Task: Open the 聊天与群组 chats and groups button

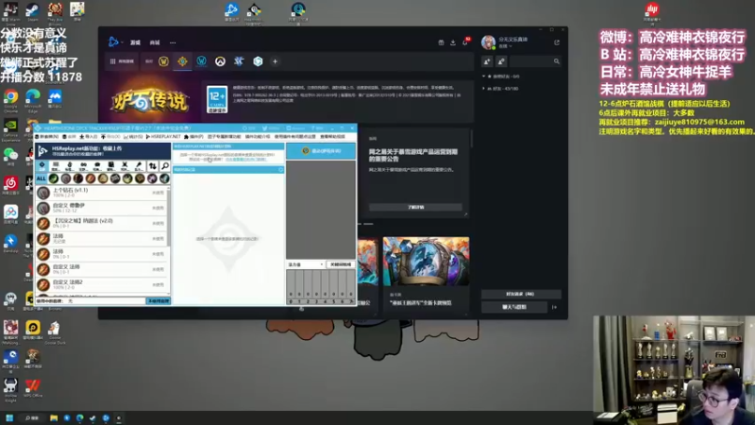Action: [x=514, y=307]
